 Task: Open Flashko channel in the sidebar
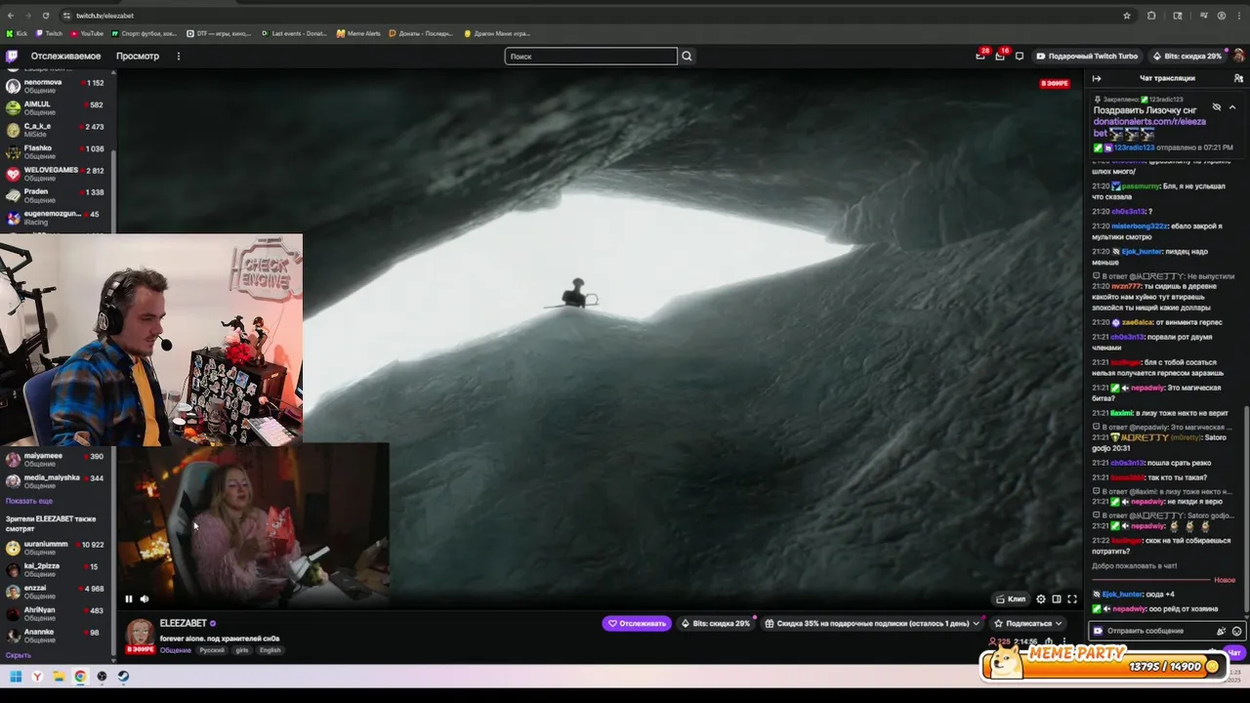pos(57,151)
